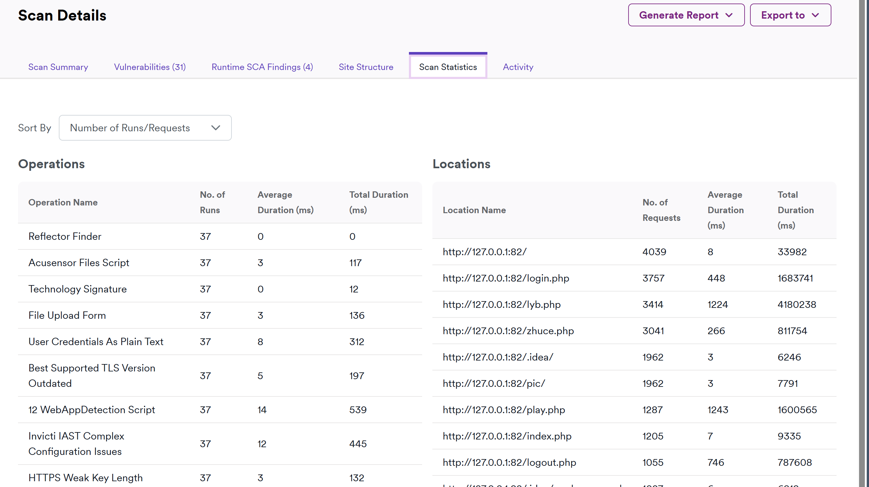Open the Generate Report dropdown
This screenshot has width=869, height=487.
685,15
